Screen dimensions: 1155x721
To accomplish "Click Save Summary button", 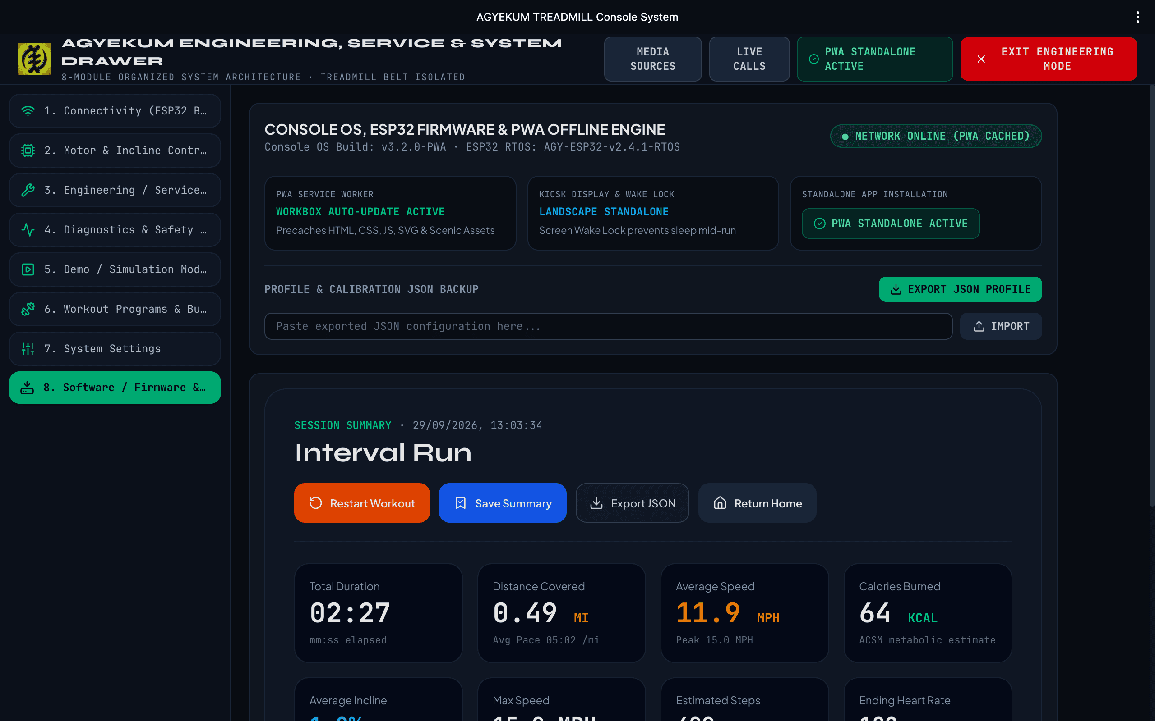I will [503, 503].
